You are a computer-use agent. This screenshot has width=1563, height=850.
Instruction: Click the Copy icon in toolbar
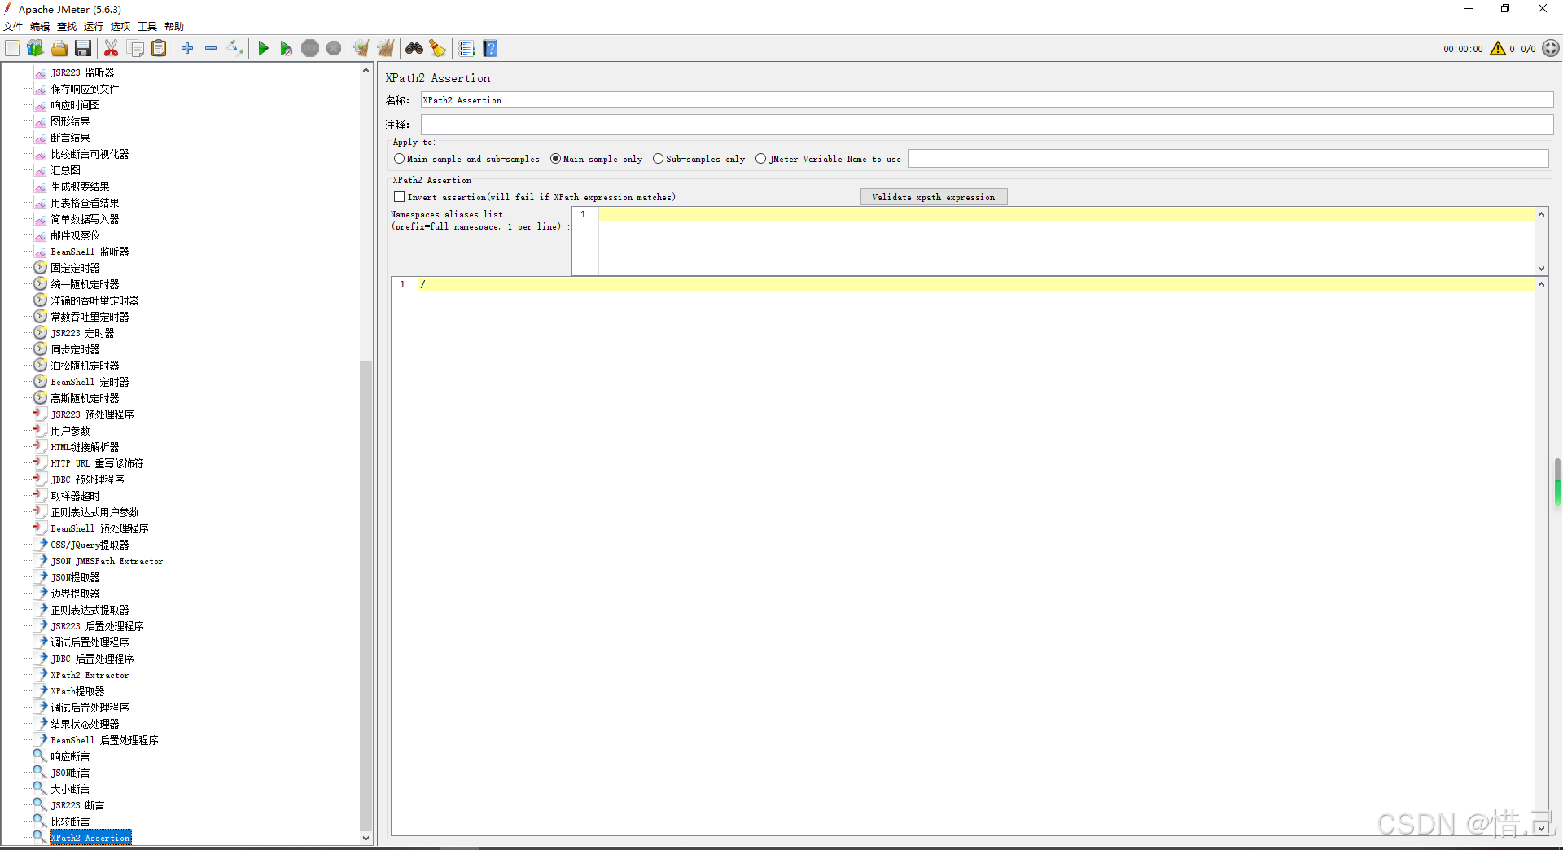pyautogui.click(x=136, y=49)
